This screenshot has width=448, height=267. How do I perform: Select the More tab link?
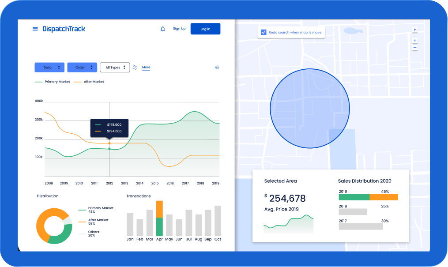tap(146, 68)
